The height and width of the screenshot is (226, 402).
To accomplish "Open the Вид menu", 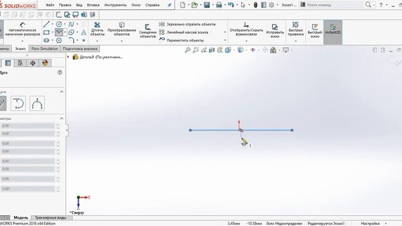I will (79, 5).
